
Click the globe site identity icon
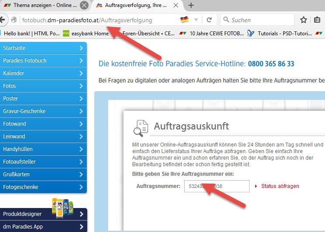coord(14,20)
